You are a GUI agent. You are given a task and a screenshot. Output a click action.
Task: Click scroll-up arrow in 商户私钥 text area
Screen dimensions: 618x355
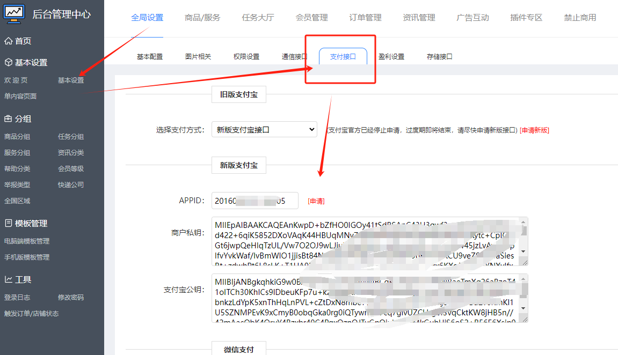[x=524, y=223]
